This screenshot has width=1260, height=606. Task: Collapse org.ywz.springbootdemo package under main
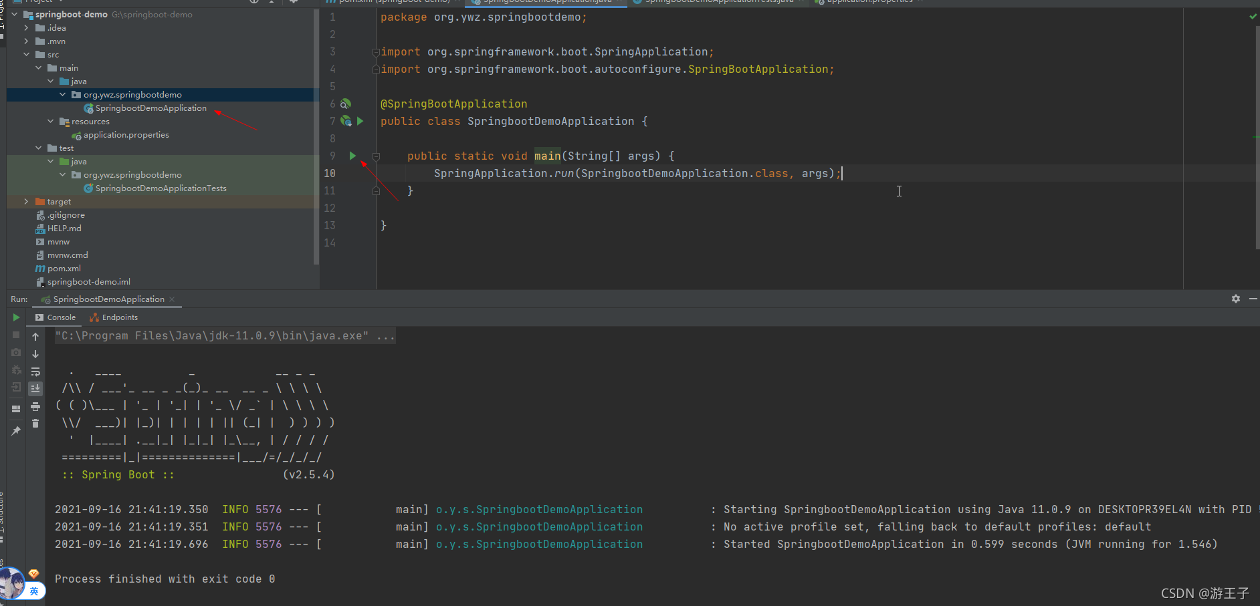point(62,94)
